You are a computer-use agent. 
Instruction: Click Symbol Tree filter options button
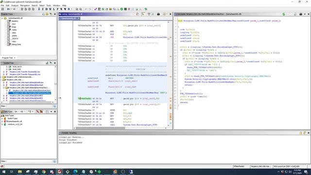point(55,106)
